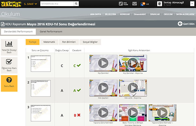196x126 pixels.
Task: Play Basit, Türemiş ve Birleşik Sözcükleri Belirleme video
Action: 133,113
